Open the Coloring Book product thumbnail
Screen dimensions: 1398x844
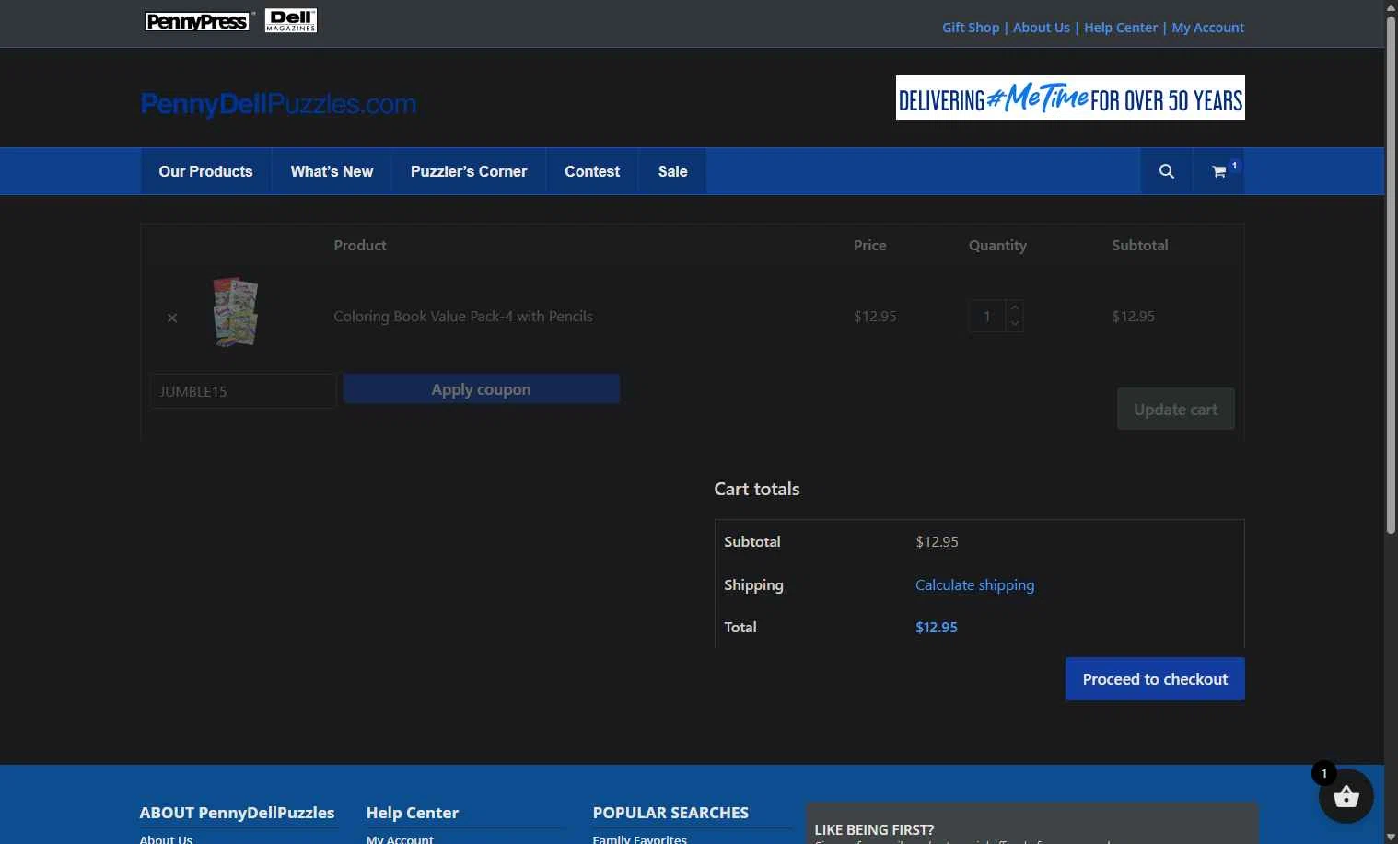pyautogui.click(x=236, y=312)
